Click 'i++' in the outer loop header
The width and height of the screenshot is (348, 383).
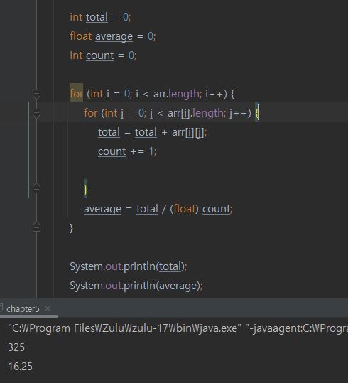point(214,94)
